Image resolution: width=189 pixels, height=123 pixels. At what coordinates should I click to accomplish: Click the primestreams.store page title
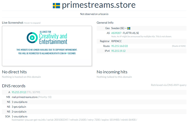[99, 5]
